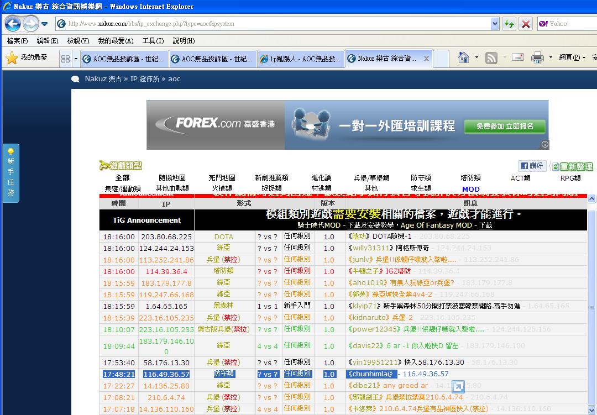This screenshot has width=597, height=415.
Task: Open the Quick Tabs grid view
Action: (65, 59)
